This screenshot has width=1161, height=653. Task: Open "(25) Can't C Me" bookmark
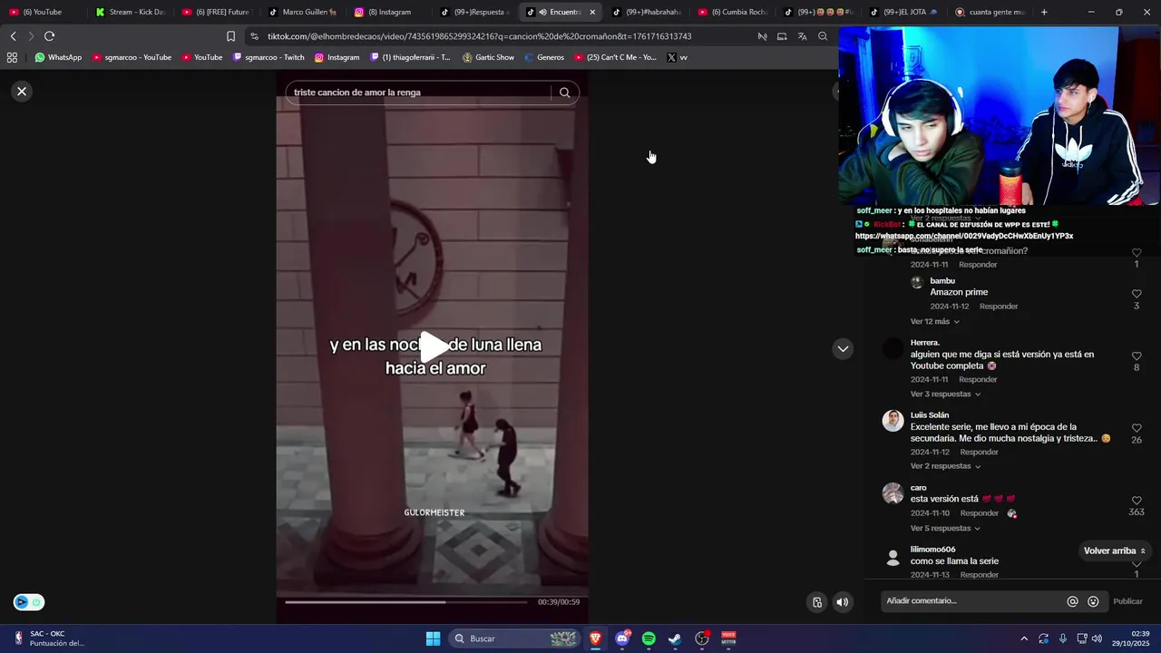pyautogui.click(x=615, y=57)
